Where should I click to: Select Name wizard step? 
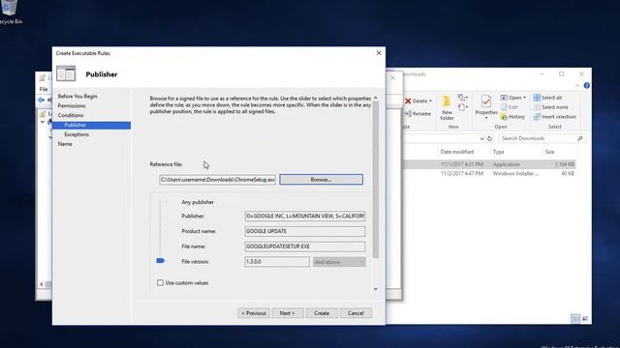(x=65, y=144)
